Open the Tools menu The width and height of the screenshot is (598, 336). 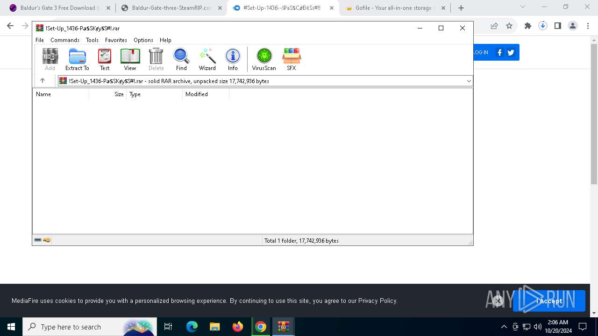[x=92, y=40]
